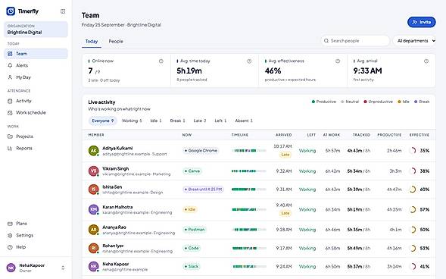
Task: Open Alerts in the sidebar
Action: (x=36, y=65)
